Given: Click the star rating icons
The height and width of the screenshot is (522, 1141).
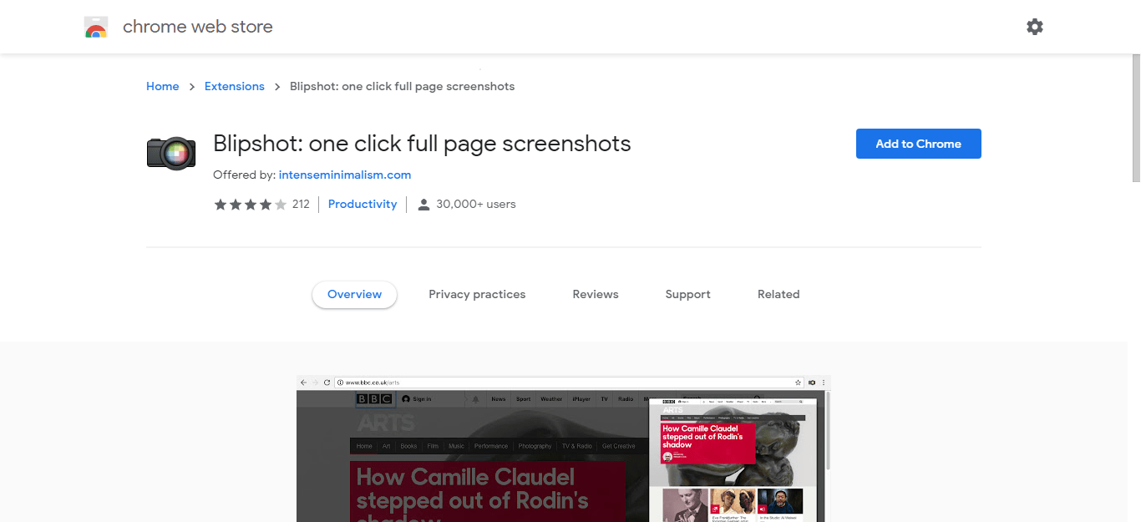Looking at the screenshot, I should (251, 205).
